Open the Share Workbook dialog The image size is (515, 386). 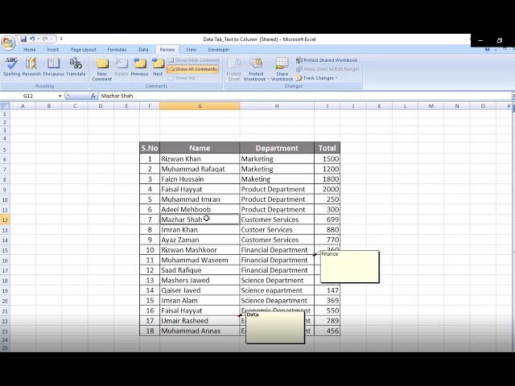coord(282,69)
